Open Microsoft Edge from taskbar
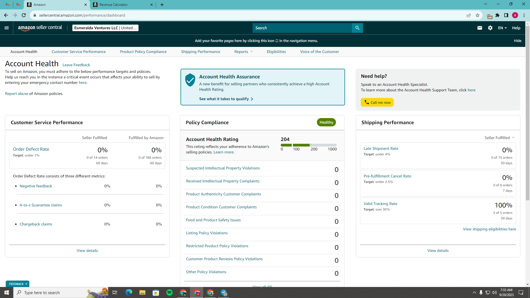The image size is (530, 298). [x=129, y=292]
